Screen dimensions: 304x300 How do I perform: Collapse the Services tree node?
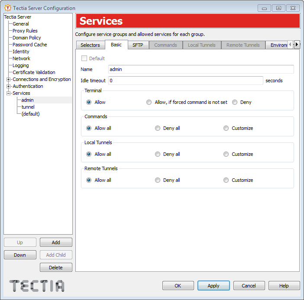pos(8,93)
